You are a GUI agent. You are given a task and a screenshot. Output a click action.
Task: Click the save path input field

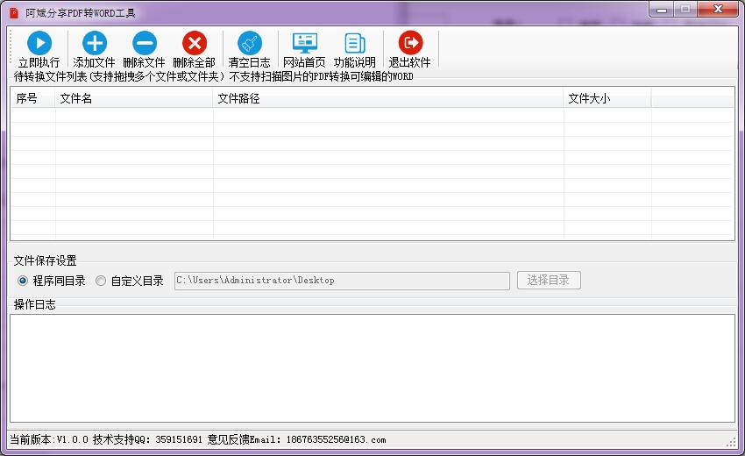(342, 281)
